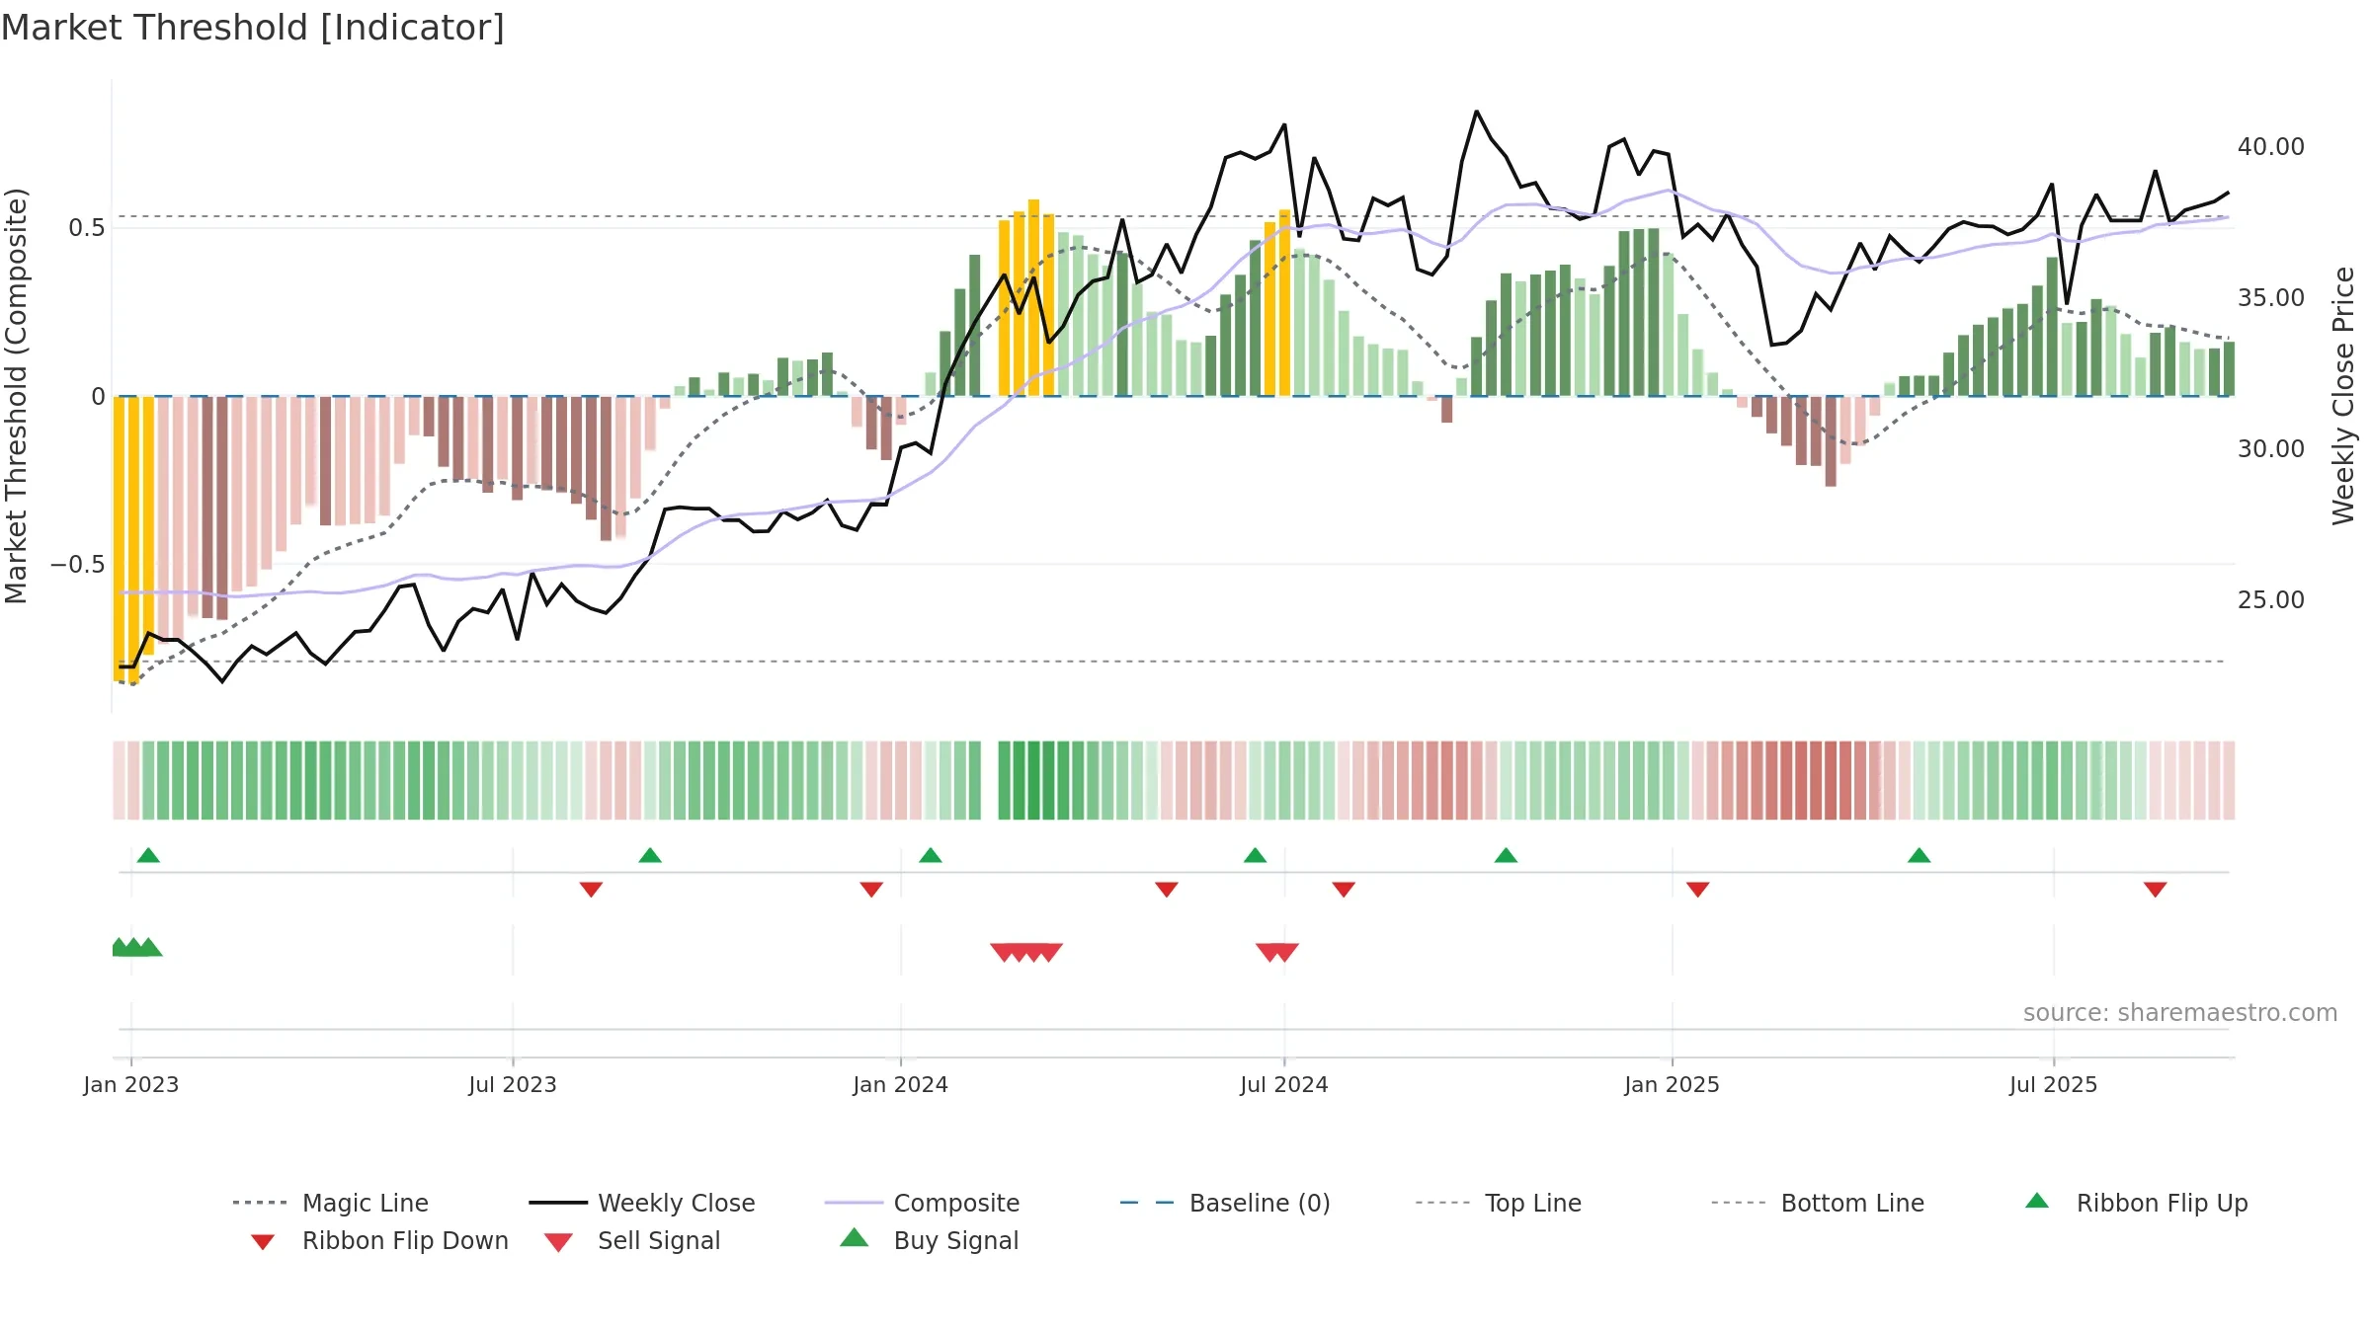This screenshot has width=2371, height=1333.
Task: Toggle the Bottom Line legend entry
Action: point(1818,1203)
